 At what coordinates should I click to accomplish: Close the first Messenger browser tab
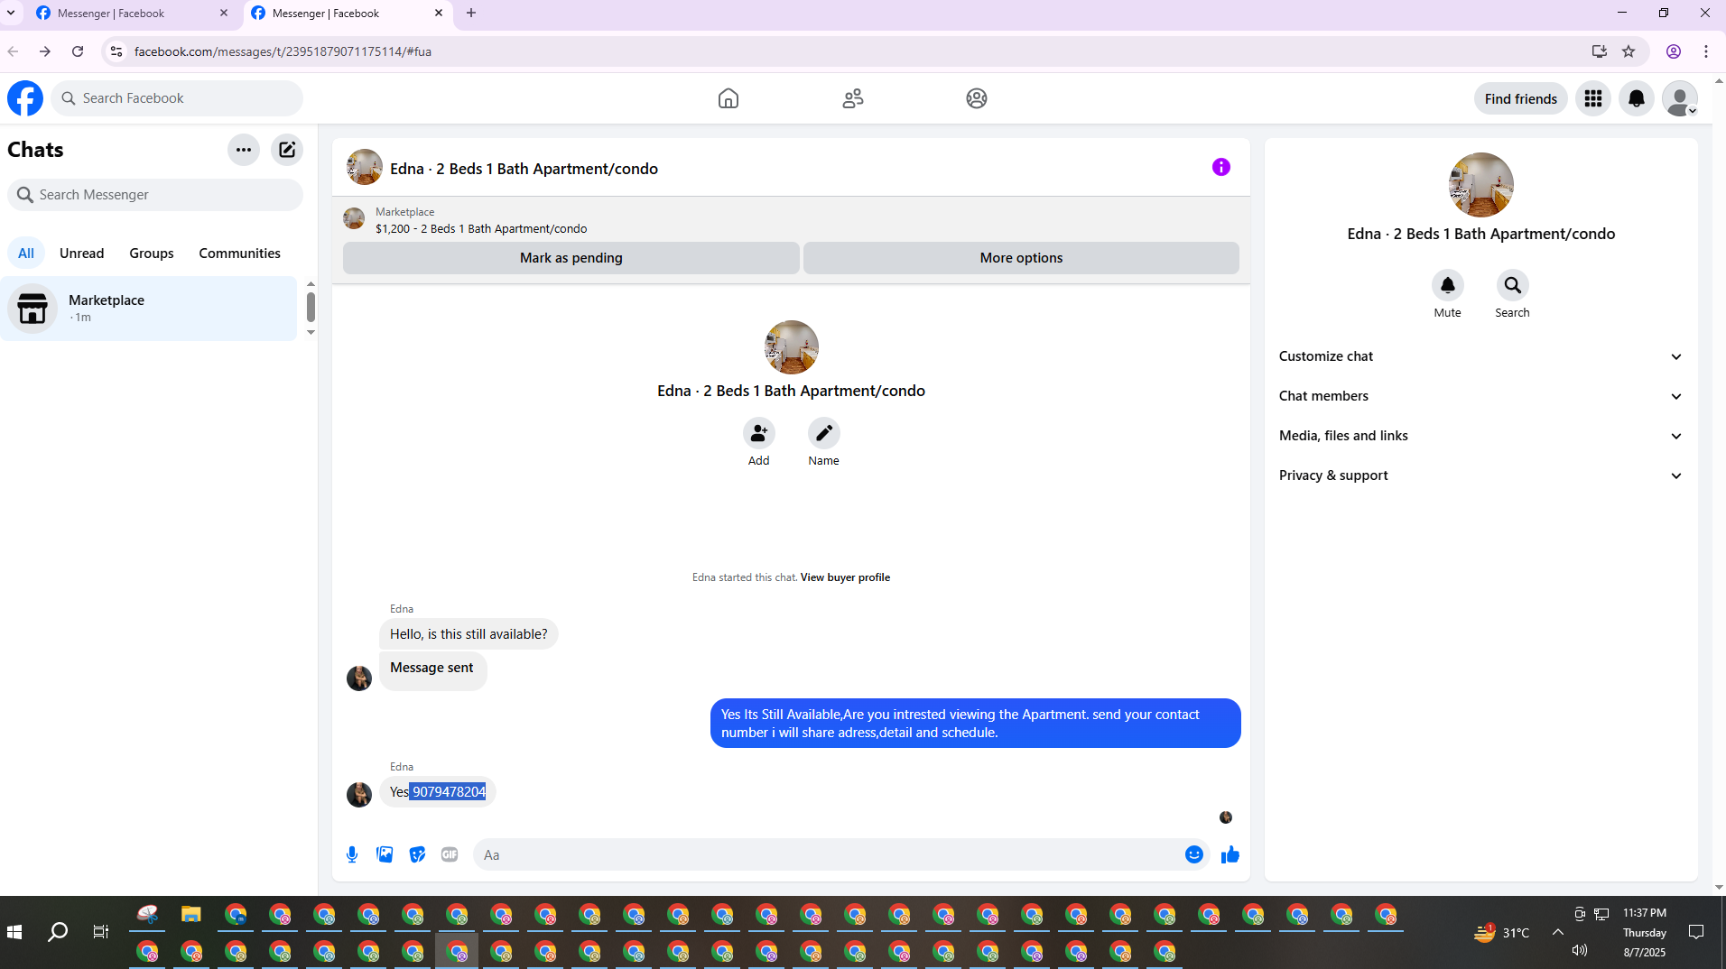[x=224, y=14]
